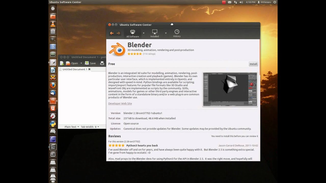Enlarge the Blender screenshot thumbnail
Screen dimensions: 326x183
point(230,89)
